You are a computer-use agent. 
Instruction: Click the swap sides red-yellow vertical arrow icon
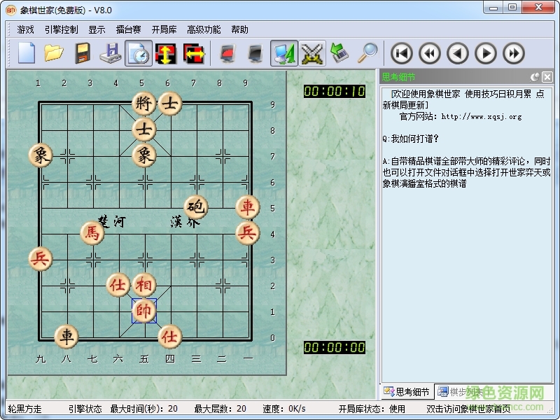point(166,54)
